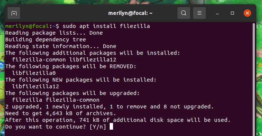Click the 2 upgraded summary line
Viewport: 262px width, 136px height.
[109, 107]
